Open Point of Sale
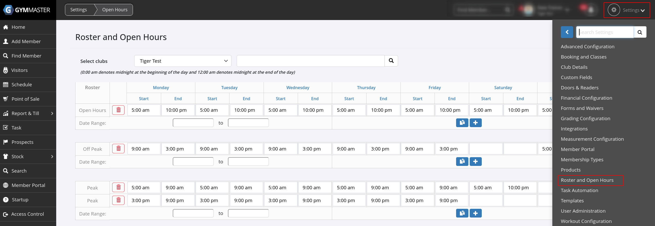The height and width of the screenshot is (226, 655). pyautogui.click(x=28, y=99)
